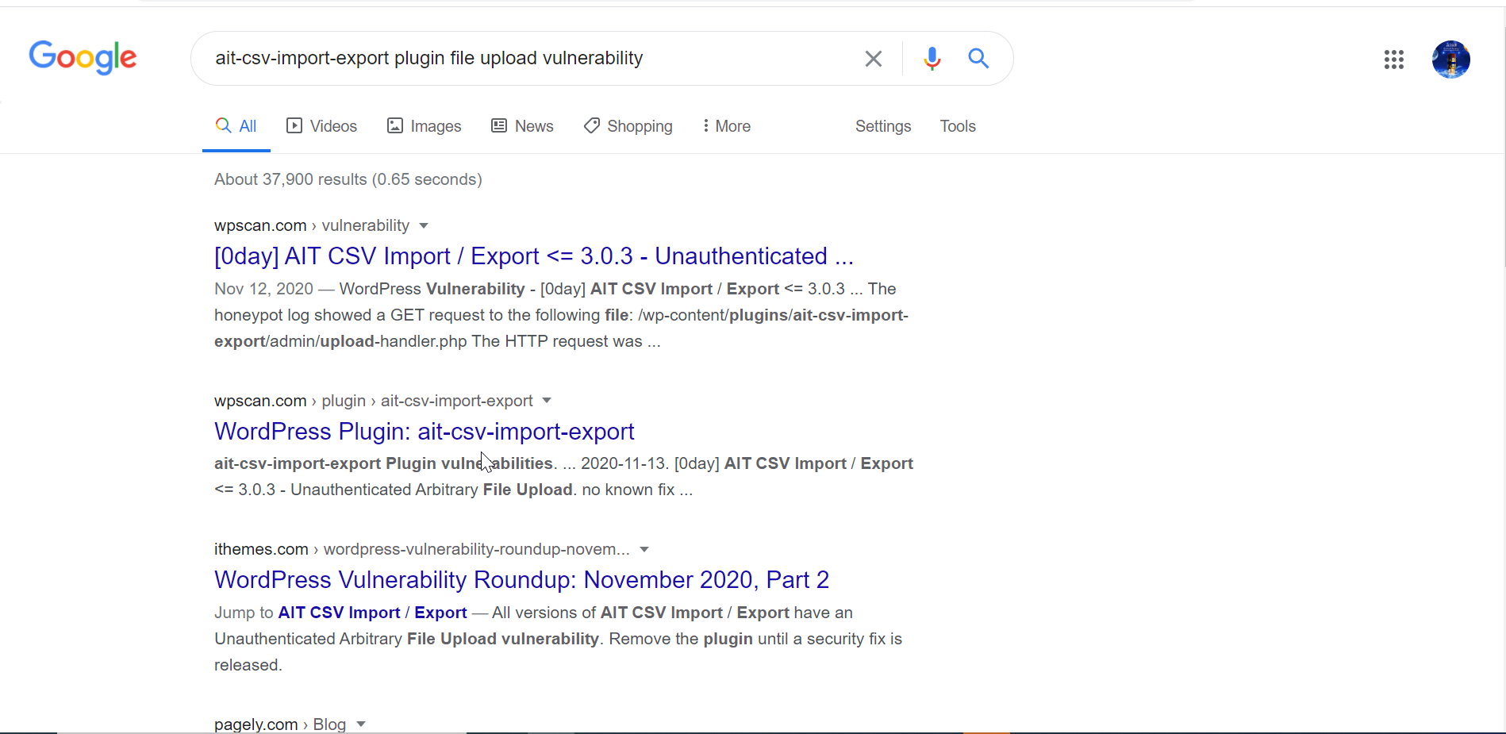Visit the WordPress Plugin ait-csv-import-export page

(424, 432)
